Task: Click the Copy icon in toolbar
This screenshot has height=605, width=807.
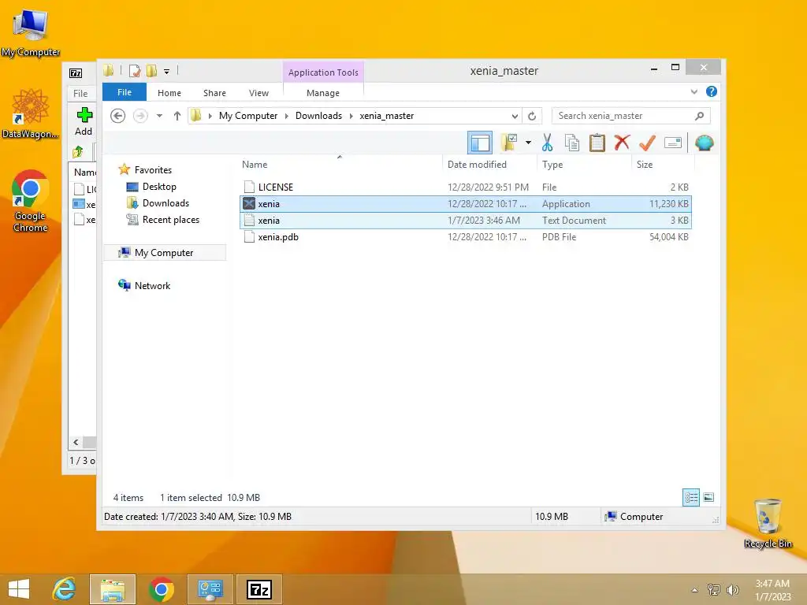Action: pos(572,143)
